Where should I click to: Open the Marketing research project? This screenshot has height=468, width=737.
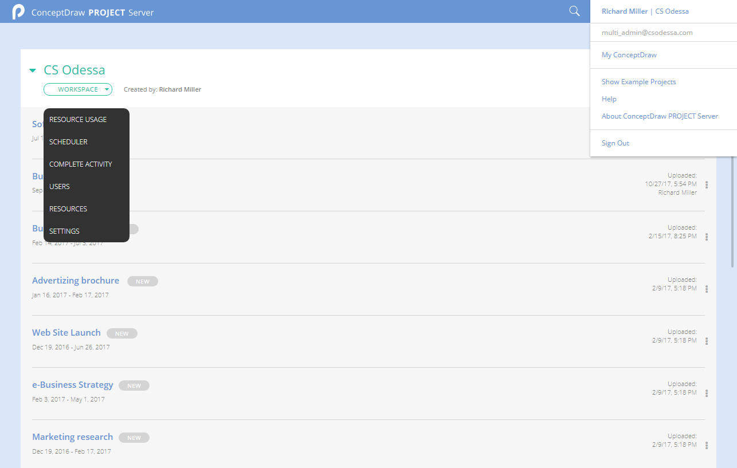(x=73, y=437)
